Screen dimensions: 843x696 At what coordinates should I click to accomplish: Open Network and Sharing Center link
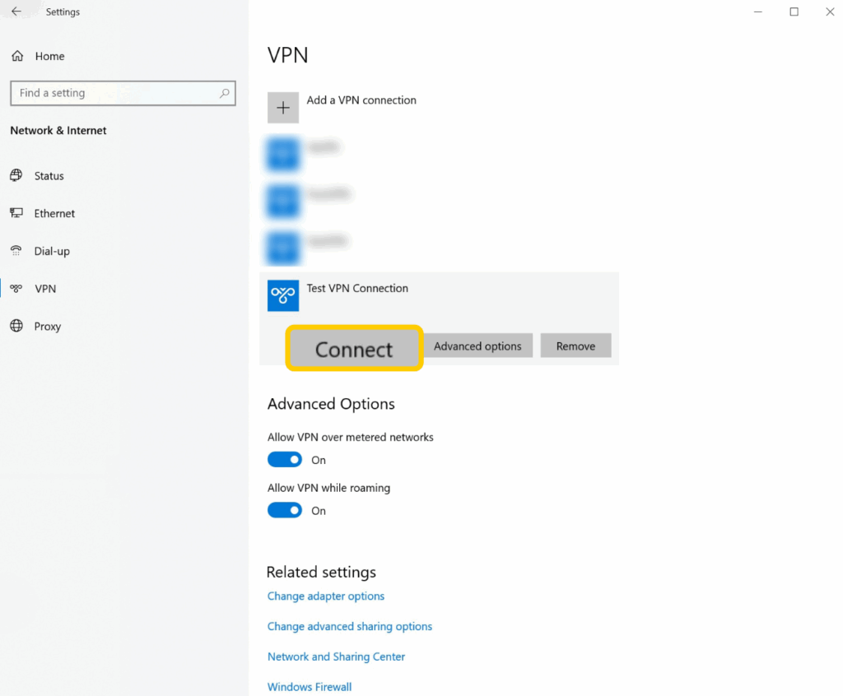(x=336, y=657)
